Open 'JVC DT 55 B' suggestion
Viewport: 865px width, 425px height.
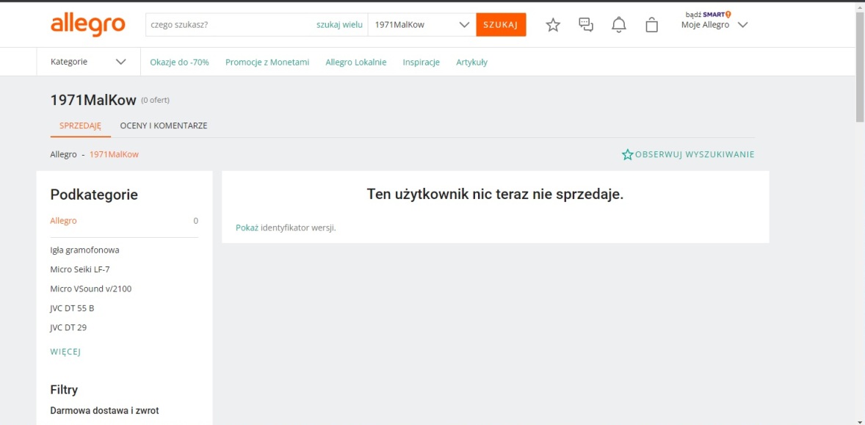point(72,308)
